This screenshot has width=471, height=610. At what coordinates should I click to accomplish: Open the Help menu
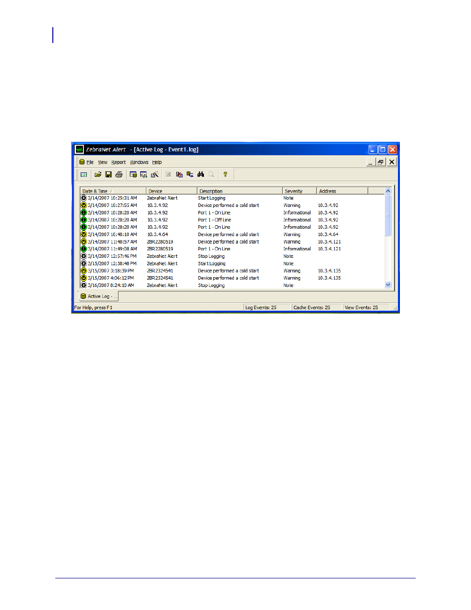coord(157,162)
